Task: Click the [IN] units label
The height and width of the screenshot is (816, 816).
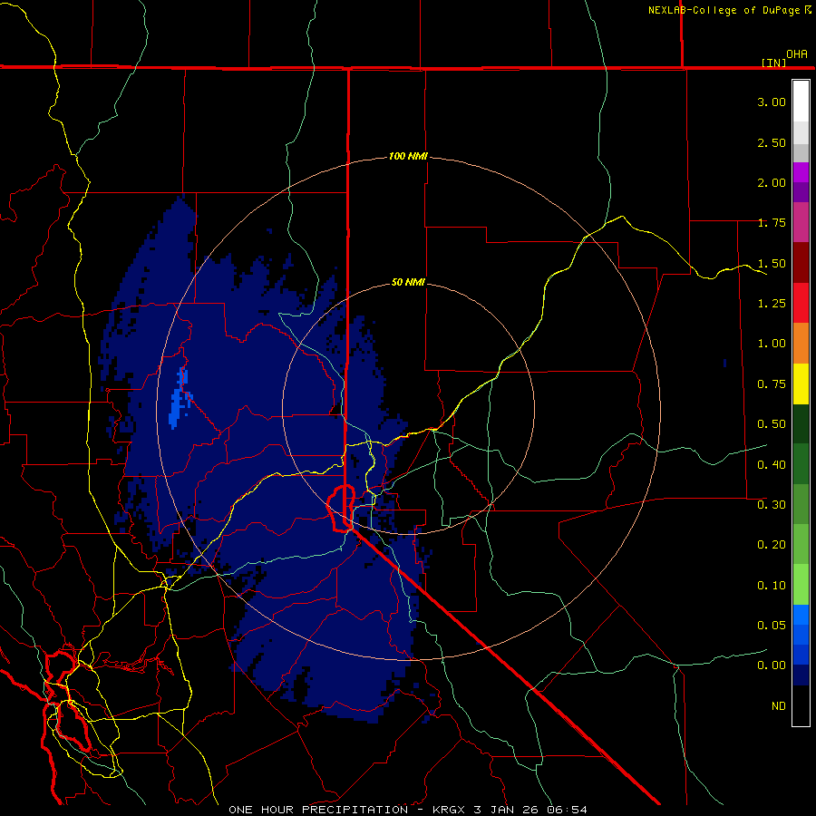Action: 774,63
